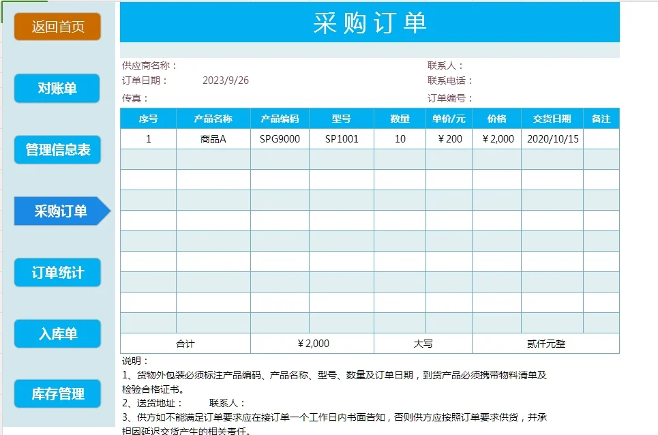Viewport: 658px width, 435px height.
Task: Click the delivery date 2020/10/15 cell
Action: pos(551,138)
